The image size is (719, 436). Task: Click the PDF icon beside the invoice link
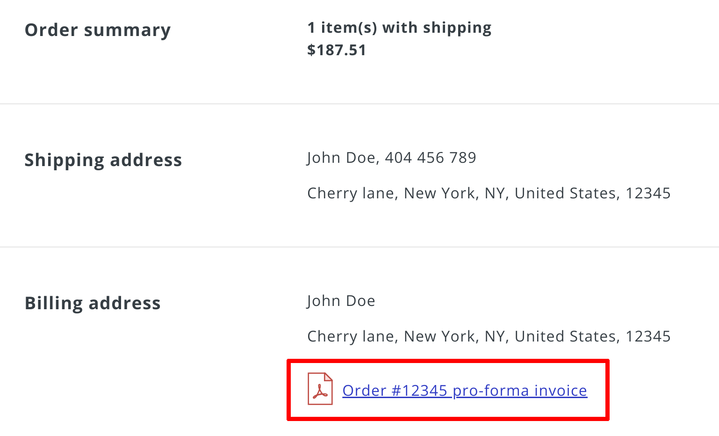click(321, 390)
